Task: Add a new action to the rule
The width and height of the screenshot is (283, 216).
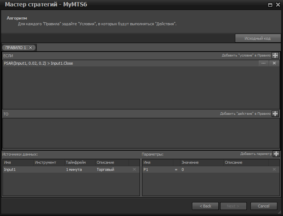Action: tap(275, 114)
